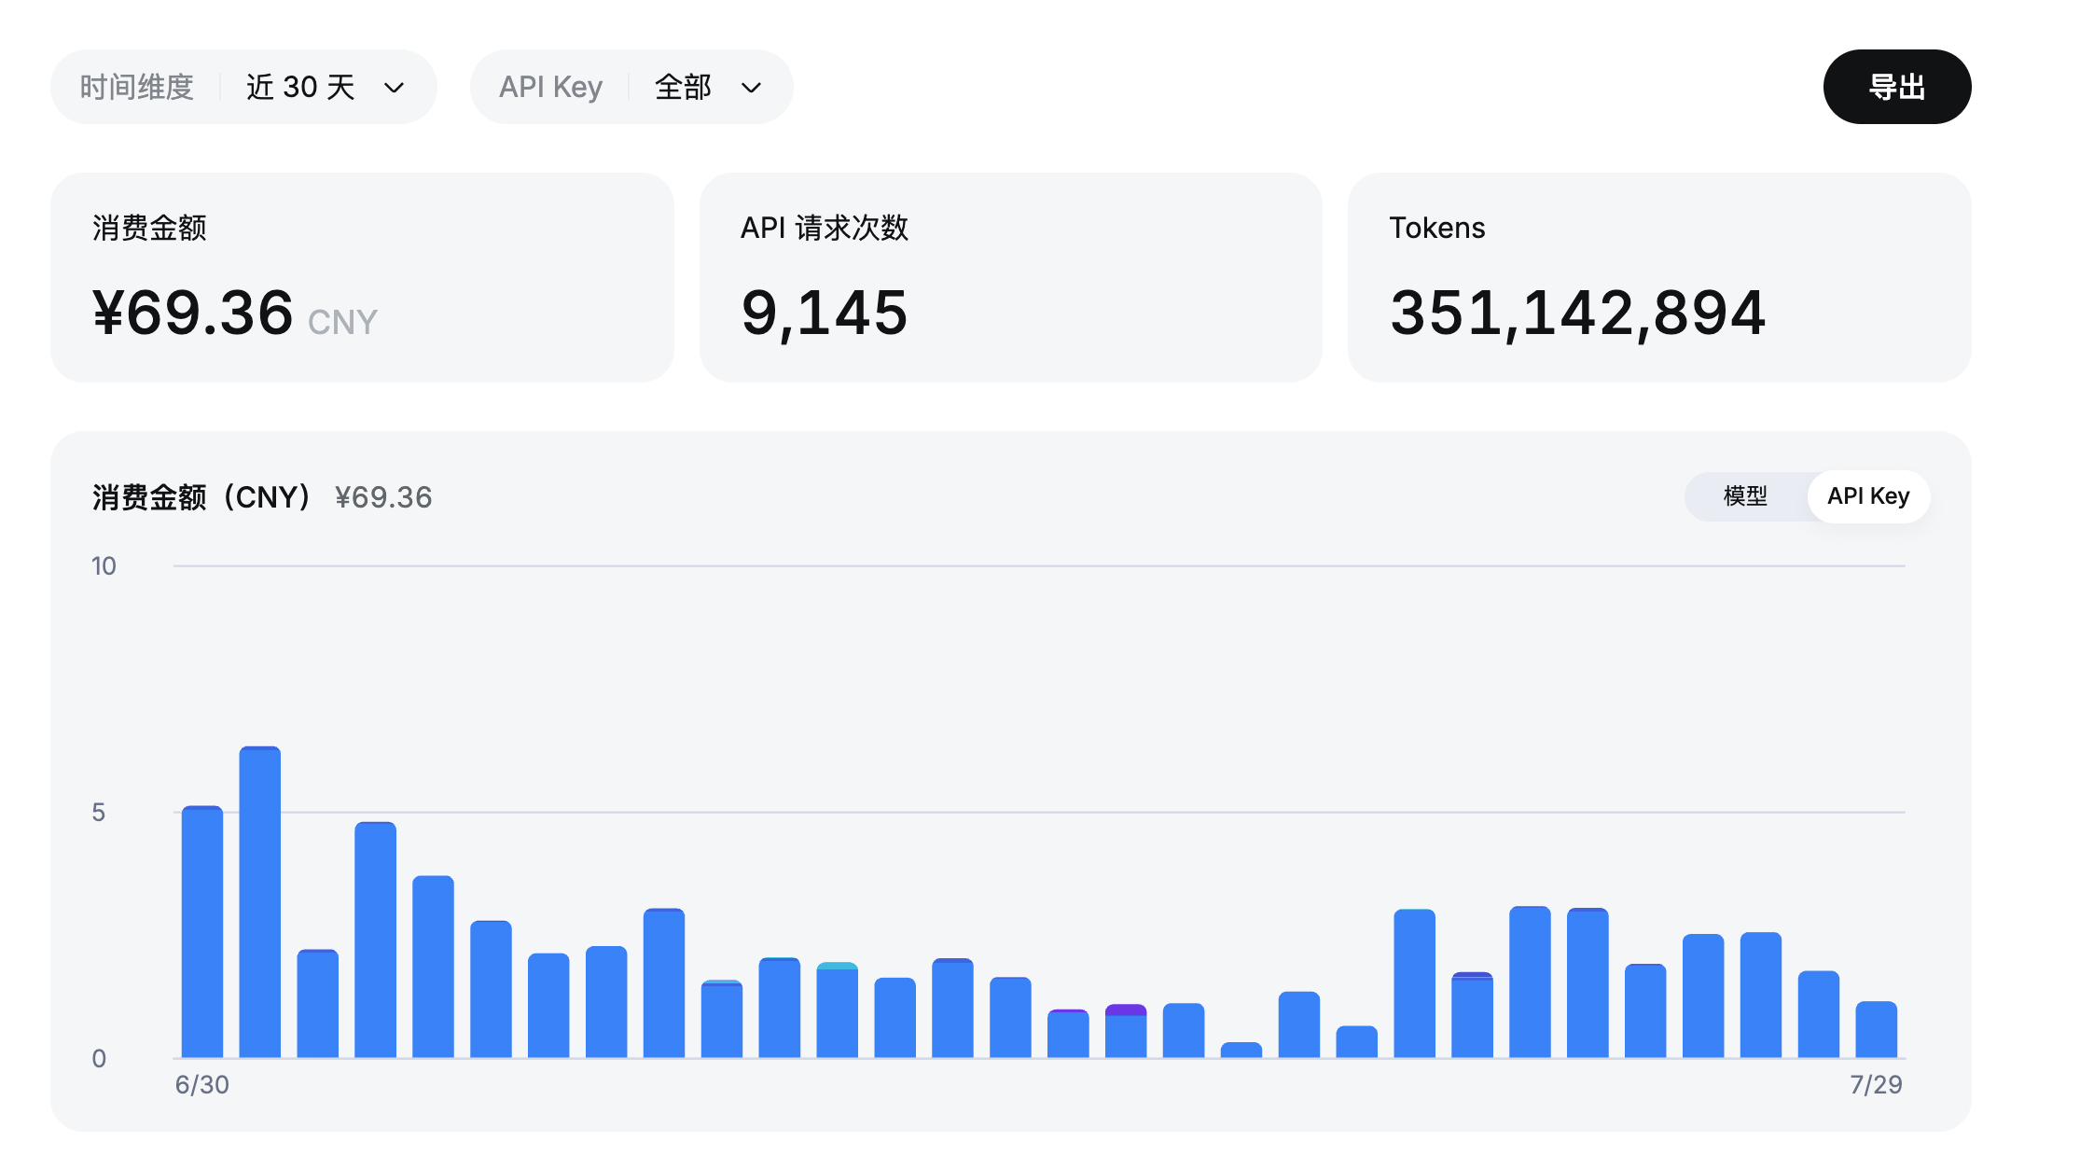2080x1170 pixels.
Task: Click the 6/30 axis date label
Action: tap(201, 1084)
